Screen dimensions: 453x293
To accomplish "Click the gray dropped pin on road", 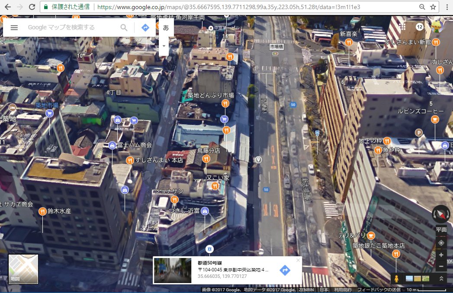I will [258, 159].
